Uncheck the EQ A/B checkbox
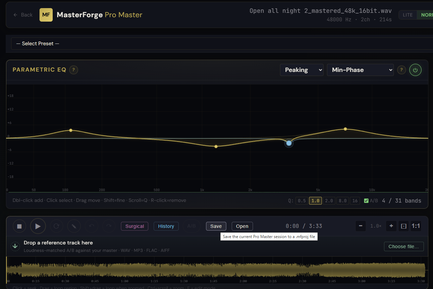 tap(366, 201)
